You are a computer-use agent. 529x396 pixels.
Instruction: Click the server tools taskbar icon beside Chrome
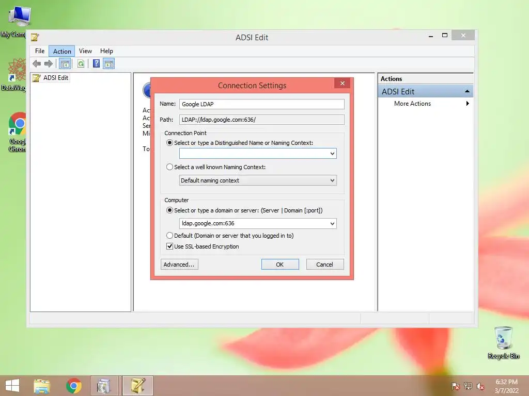point(105,386)
